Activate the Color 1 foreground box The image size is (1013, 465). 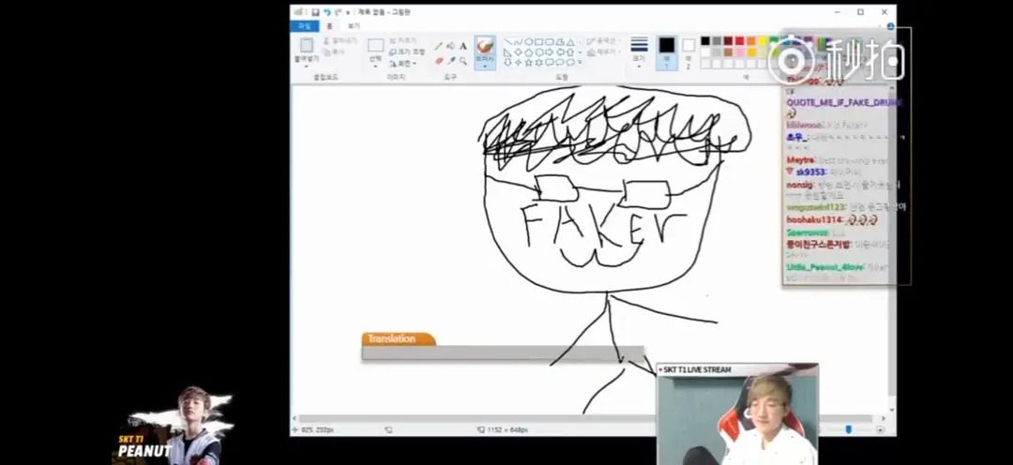pos(667,52)
